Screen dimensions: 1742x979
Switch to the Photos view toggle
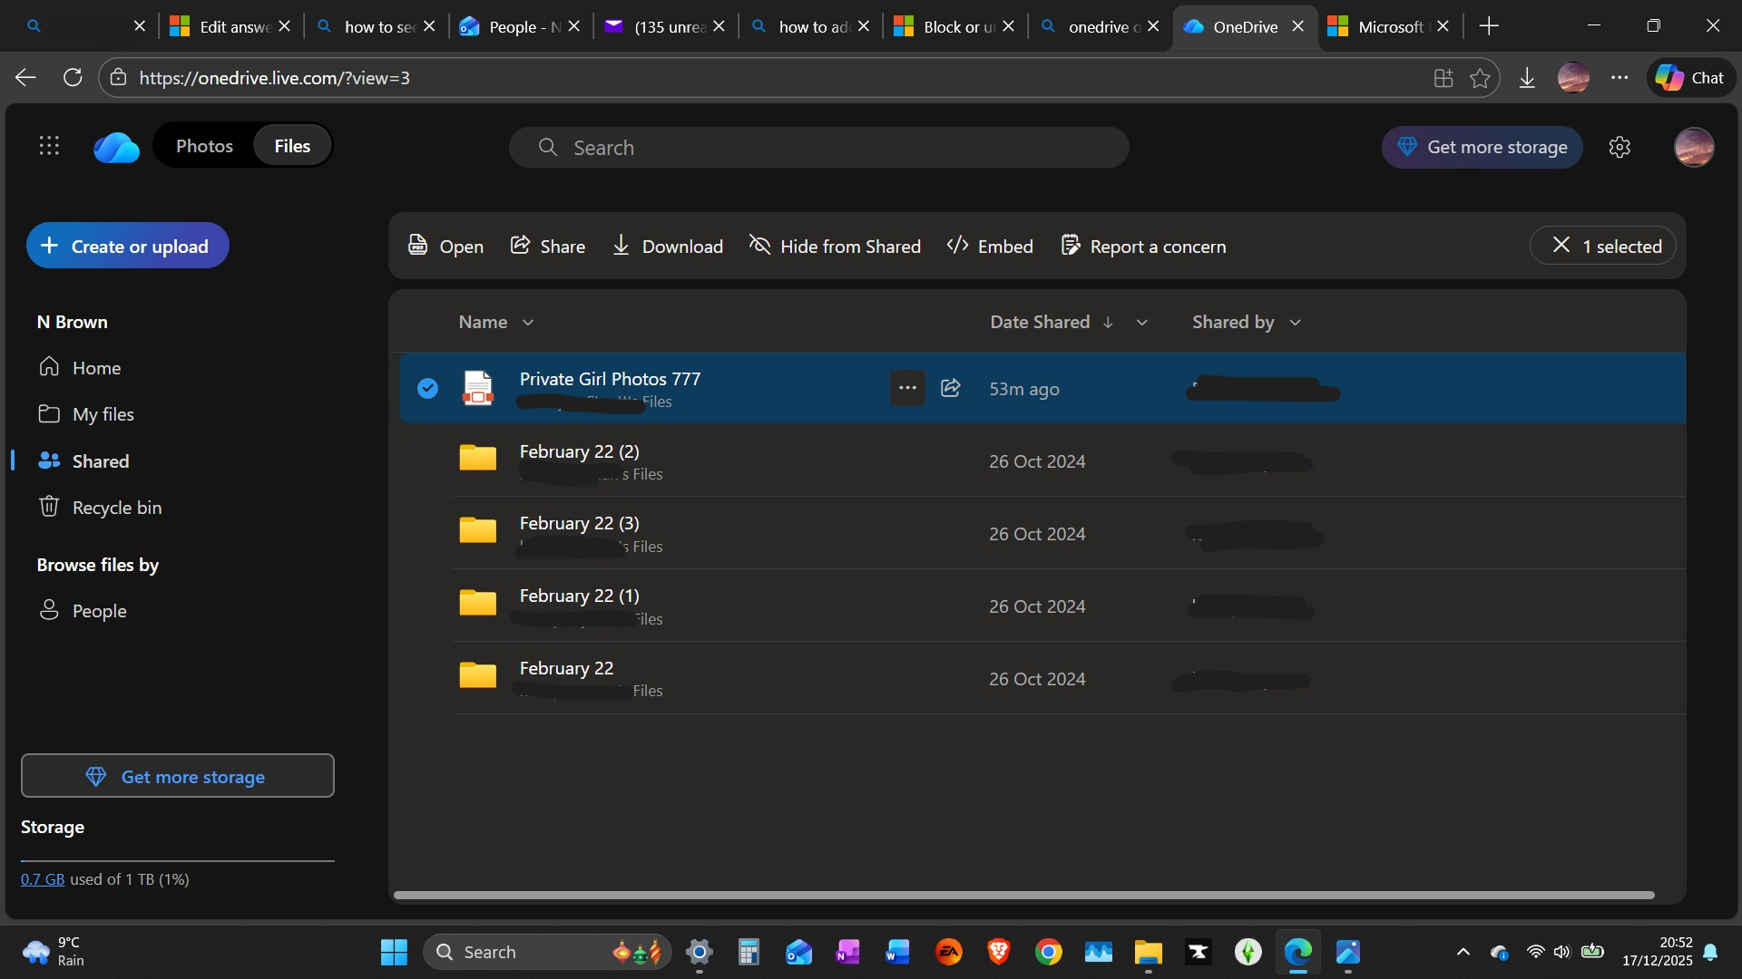click(x=204, y=146)
